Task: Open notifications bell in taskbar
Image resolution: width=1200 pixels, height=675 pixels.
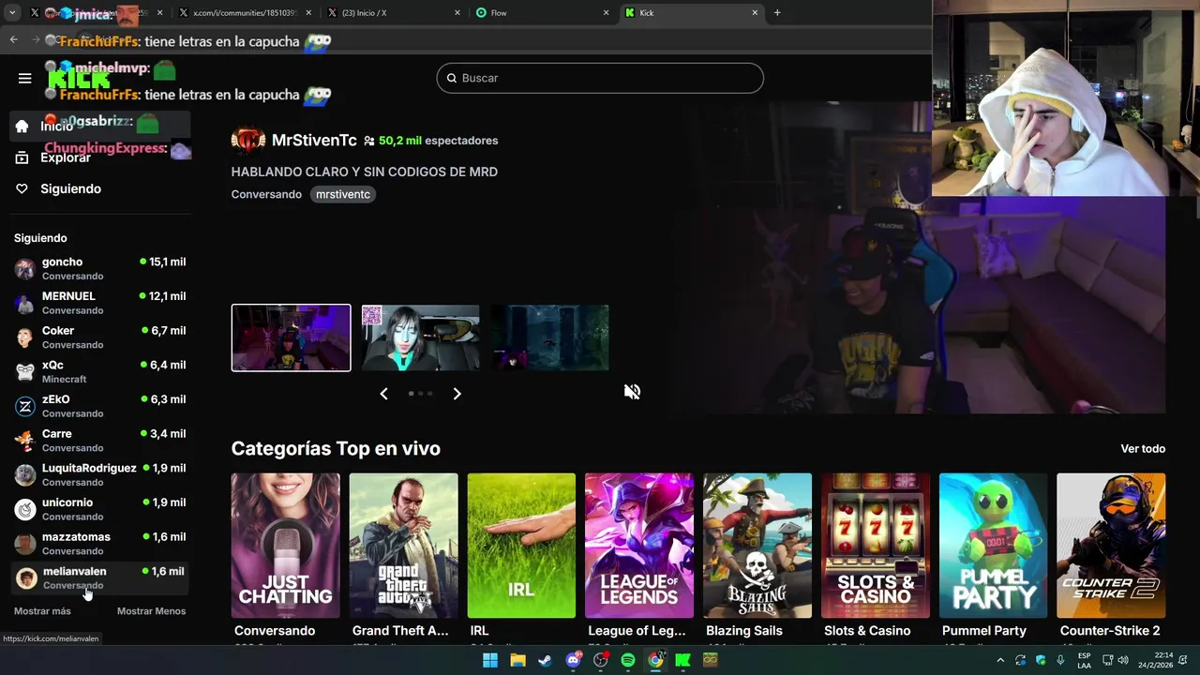Action: [x=1184, y=660]
